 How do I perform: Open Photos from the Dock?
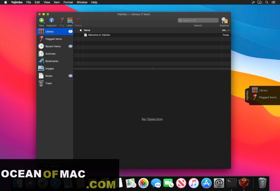tap(143, 183)
